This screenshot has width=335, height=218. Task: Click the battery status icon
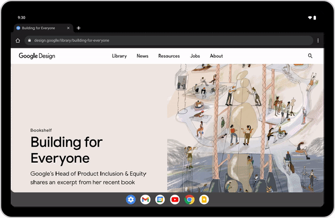315,18
